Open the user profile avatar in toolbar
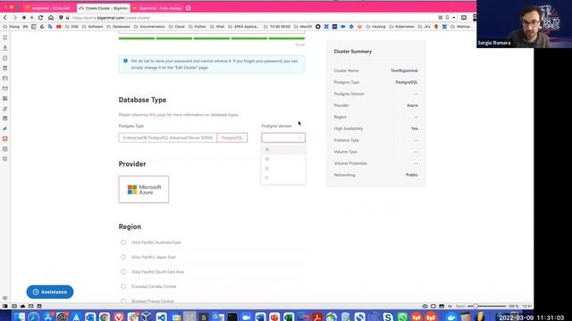The height and width of the screenshot is (321, 572). [x=475, y=18]
